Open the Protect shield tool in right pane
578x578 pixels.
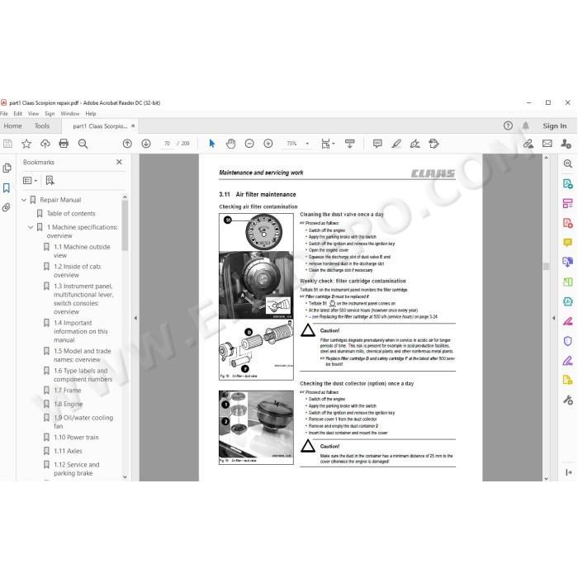point(568,341)
